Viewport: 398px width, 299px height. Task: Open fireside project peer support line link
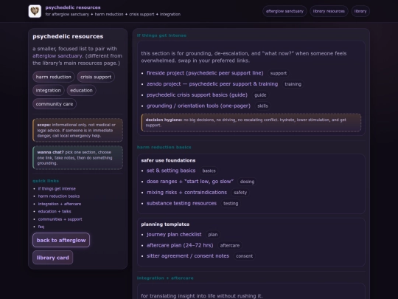tap(205, 73)
